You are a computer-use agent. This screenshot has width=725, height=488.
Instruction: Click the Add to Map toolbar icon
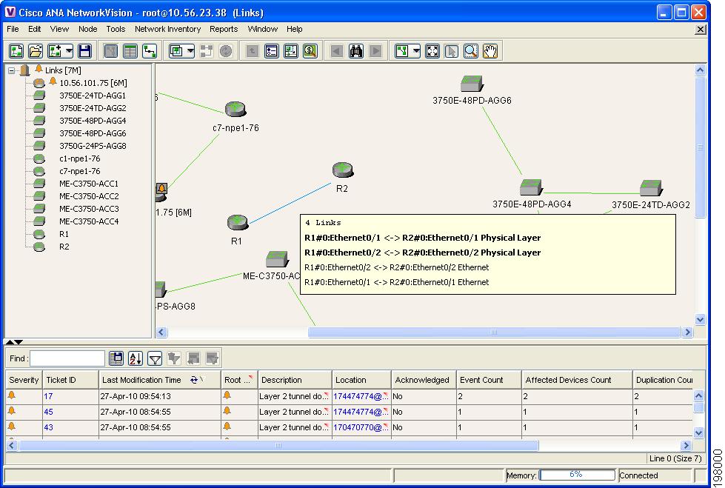[x=55, y=51]
